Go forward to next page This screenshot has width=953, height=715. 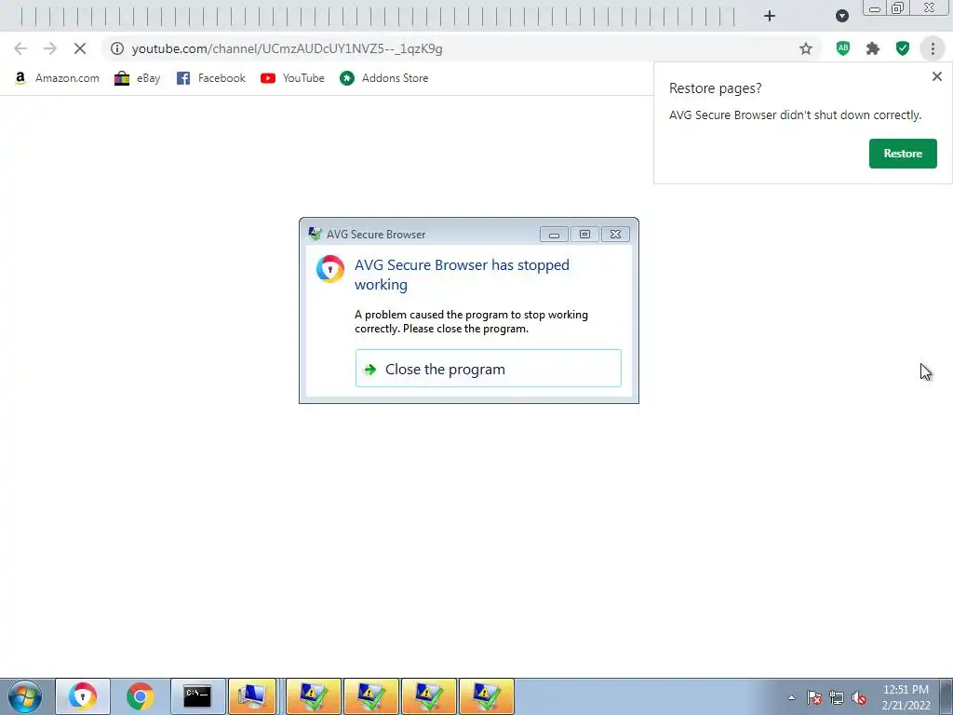click(50, 48)
